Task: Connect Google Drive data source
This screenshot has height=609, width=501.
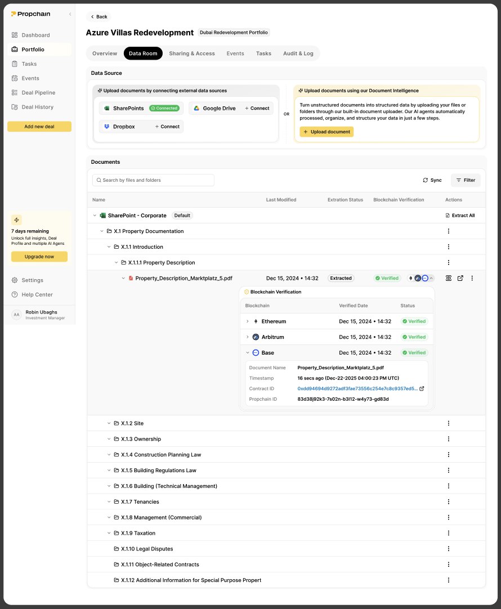Action: 257,109
